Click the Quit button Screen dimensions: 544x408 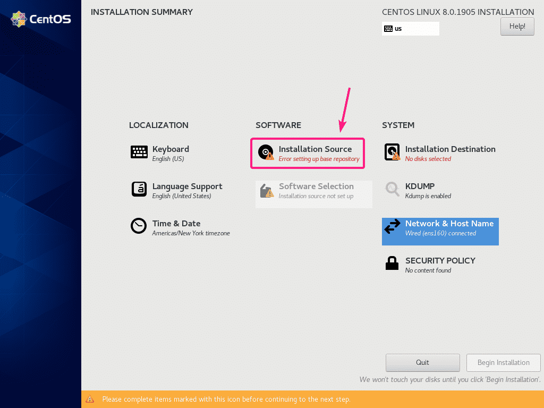click(x=422, y=362)
